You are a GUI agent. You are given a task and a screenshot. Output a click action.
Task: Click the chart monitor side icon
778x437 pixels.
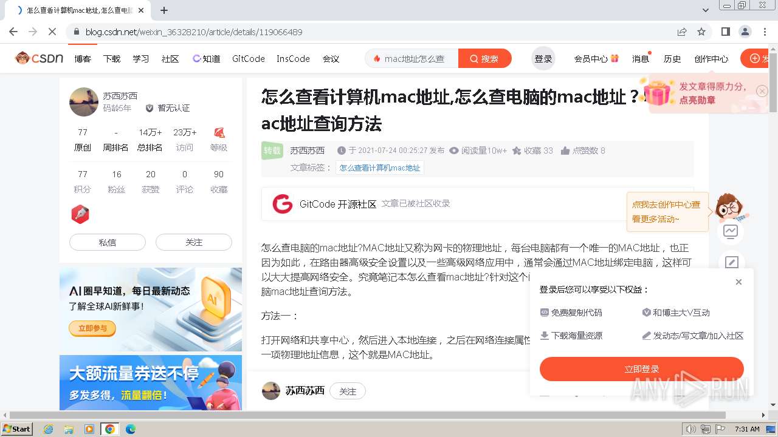[x=731, y=231]
